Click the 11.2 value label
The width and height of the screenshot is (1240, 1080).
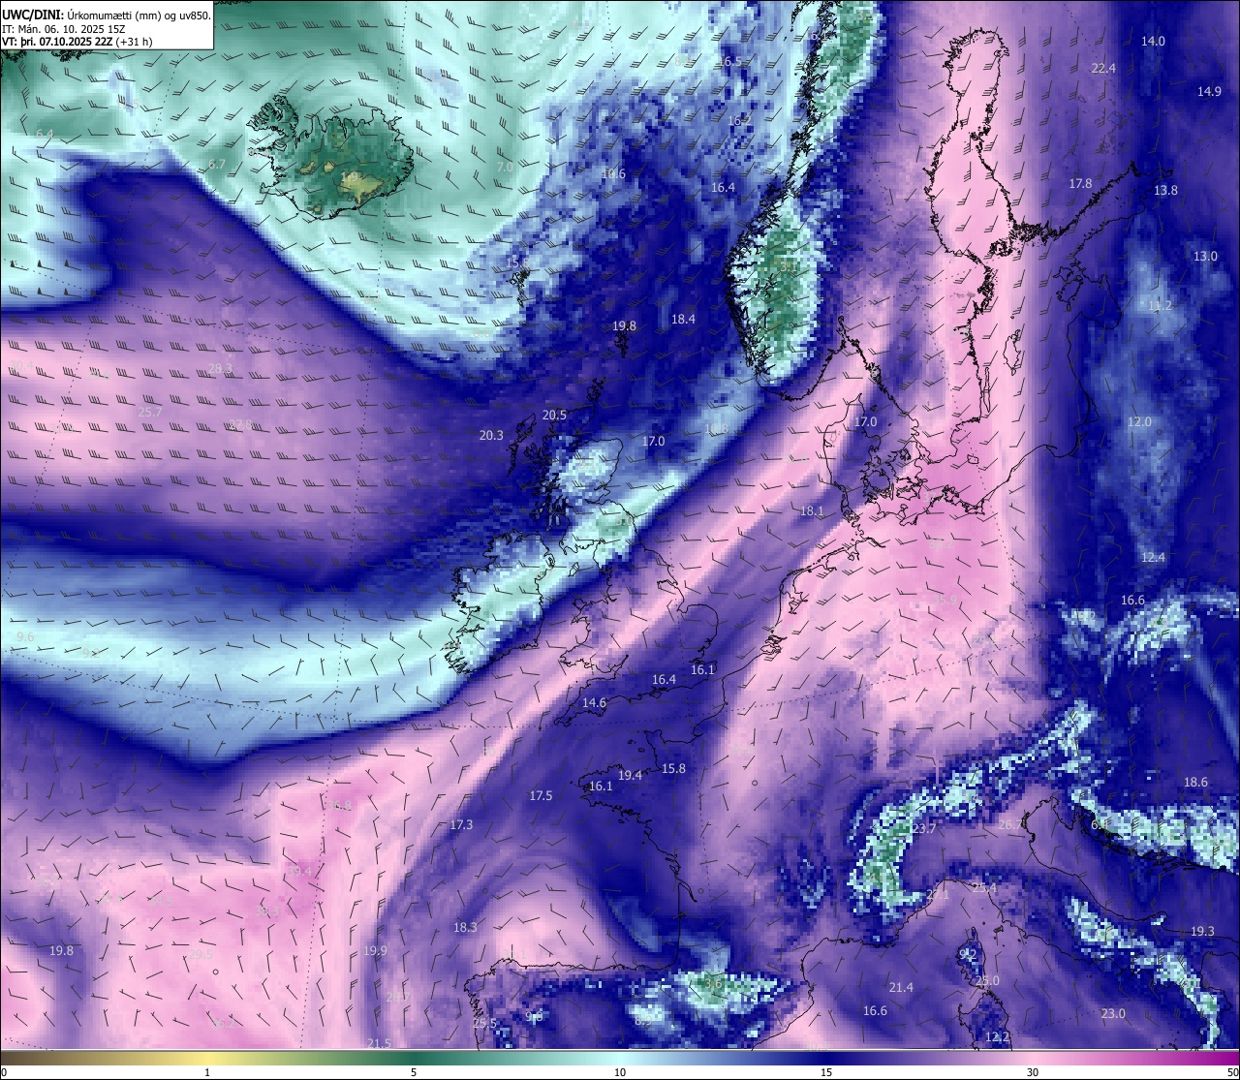pos(1160,306)
